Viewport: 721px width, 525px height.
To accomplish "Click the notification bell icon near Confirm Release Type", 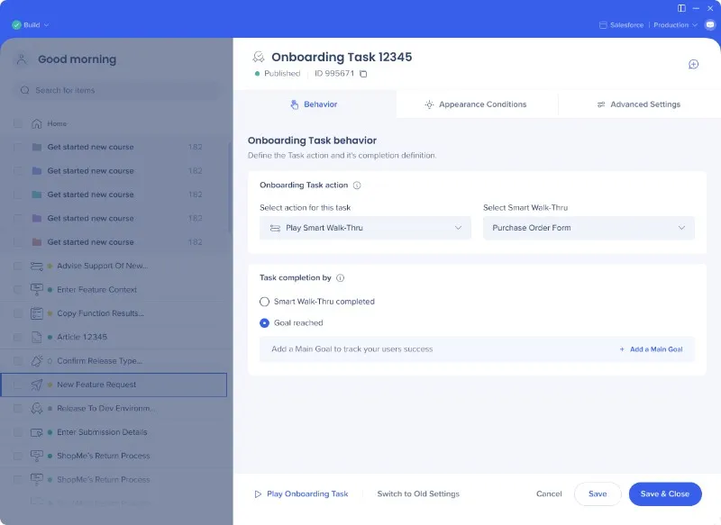I will click(x=36, y=360).
